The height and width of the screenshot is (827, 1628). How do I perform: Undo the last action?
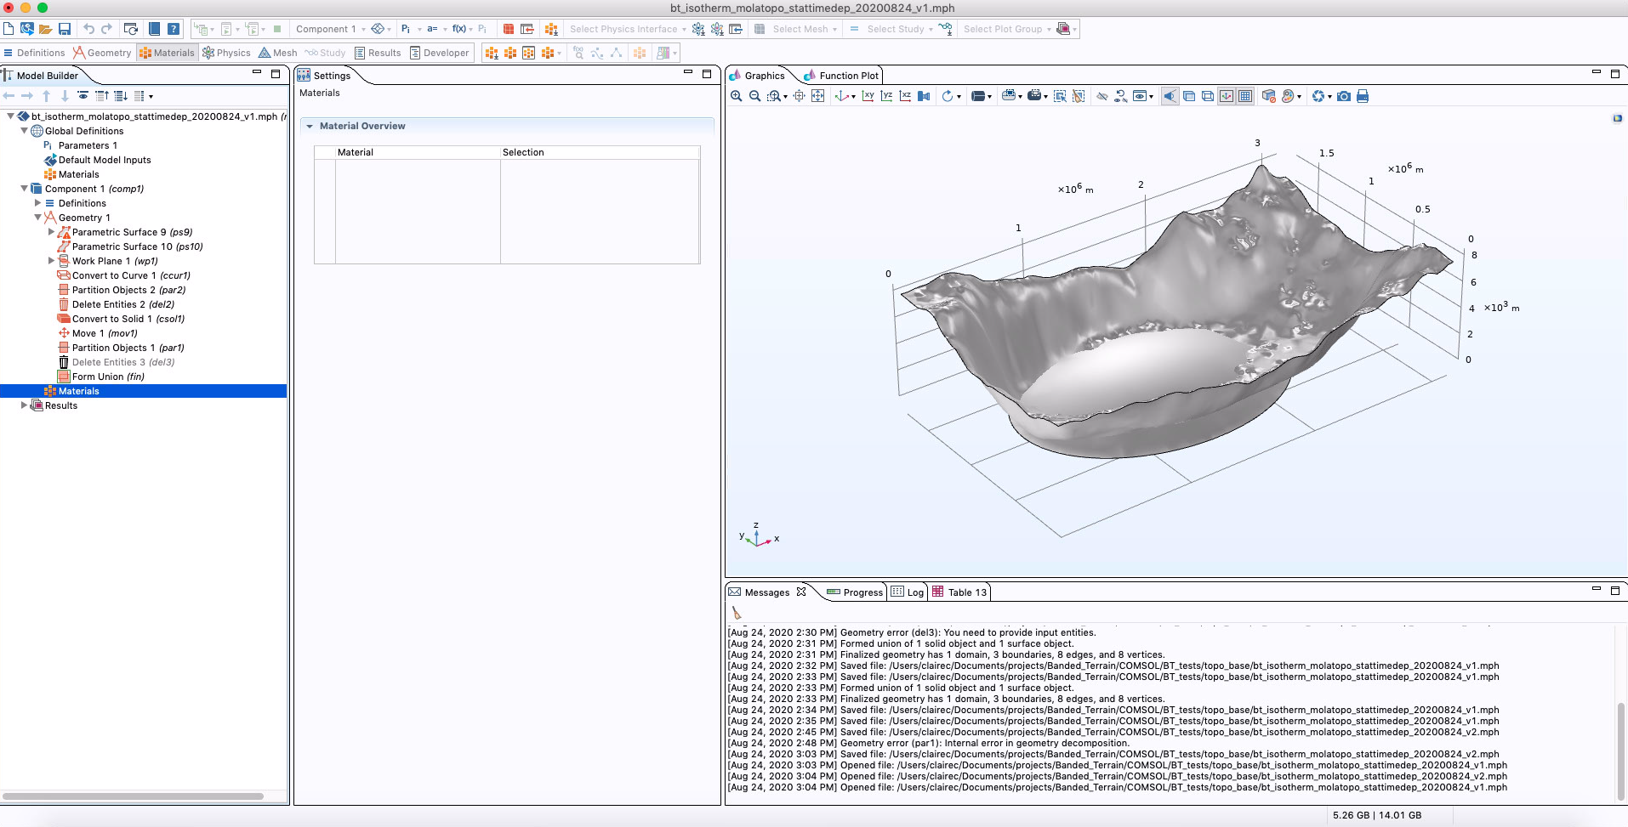click(88, 29)
